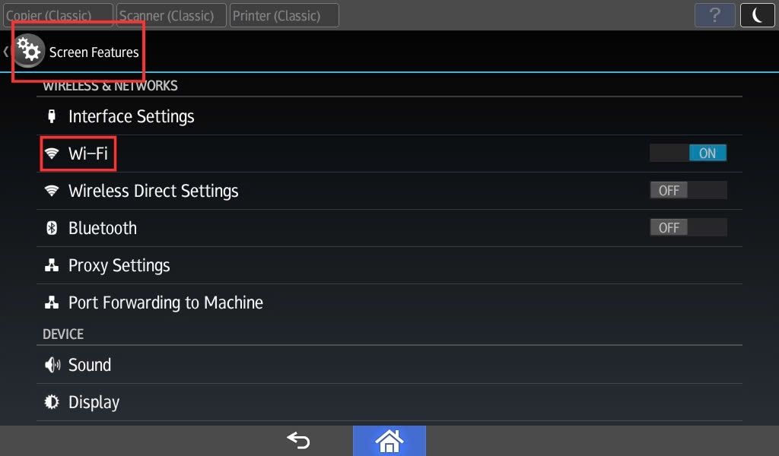This screenshot has height=456, width=779.
Task: Open the help question mark button
Action: pos(715,15)
